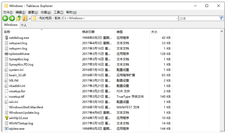Select the splwow64.exe printer icon
The image size is (225, 133).
[x=7, y=54]
